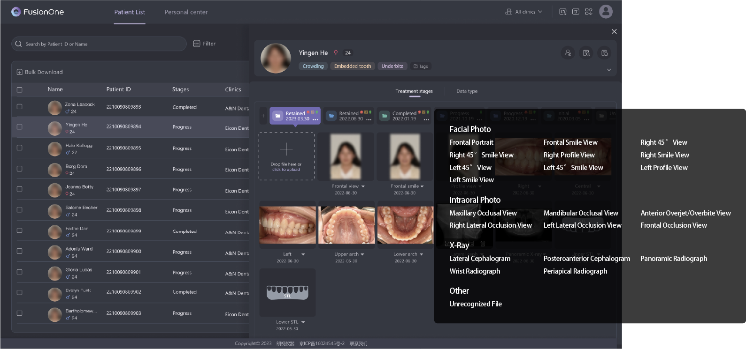
Task: Open more options on Retained 2023.03.30 stage
Action: (x=315, y=119)
